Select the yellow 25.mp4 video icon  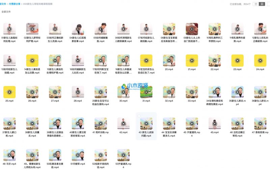tap(9, 92)
